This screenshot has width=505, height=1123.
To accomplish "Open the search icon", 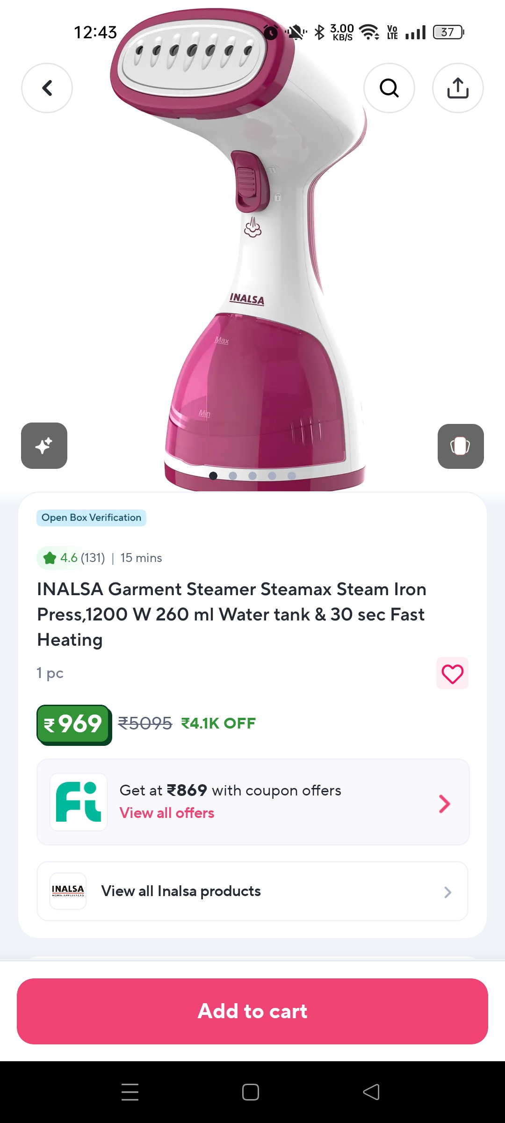I will point(389,88).
